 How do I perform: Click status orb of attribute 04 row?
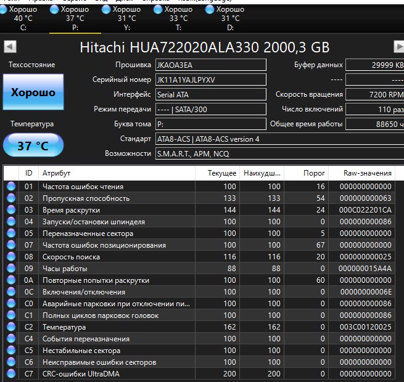[11, 221]
